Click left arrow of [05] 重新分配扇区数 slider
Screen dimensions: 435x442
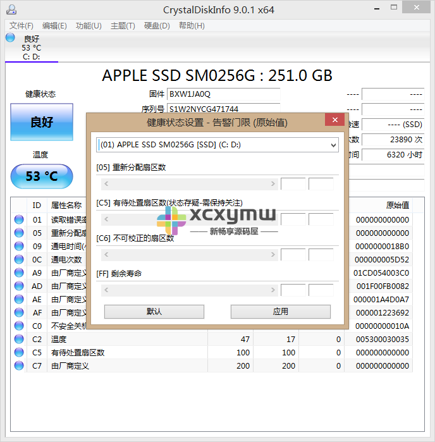(106, 184)
